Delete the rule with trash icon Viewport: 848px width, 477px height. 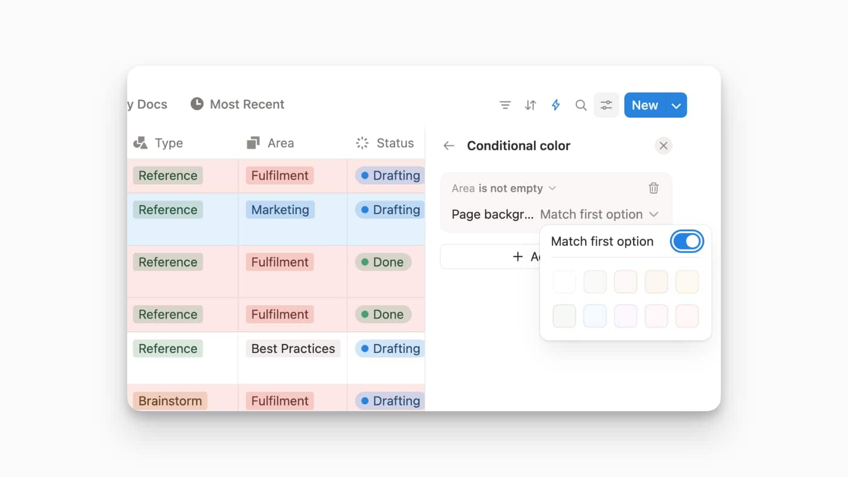[653, 188]
